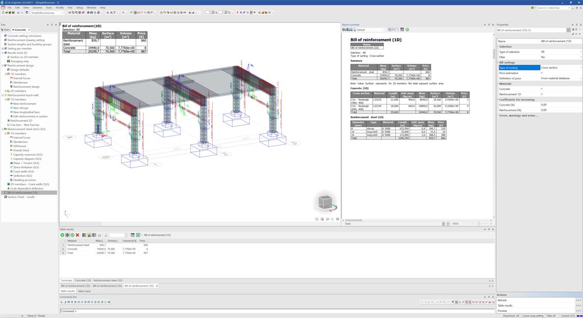Click the Refresh action
This screenshot has height=318, width=583.
[x=502, y=300]
